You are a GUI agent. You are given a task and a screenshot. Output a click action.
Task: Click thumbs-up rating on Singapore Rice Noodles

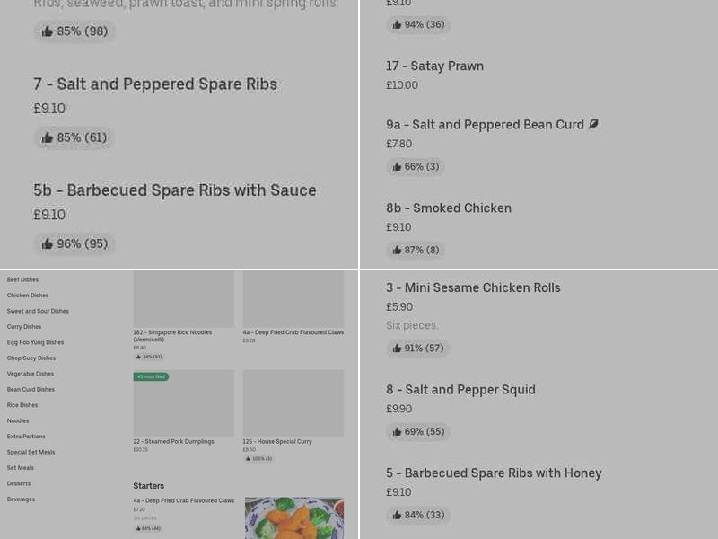click(150, 357)
